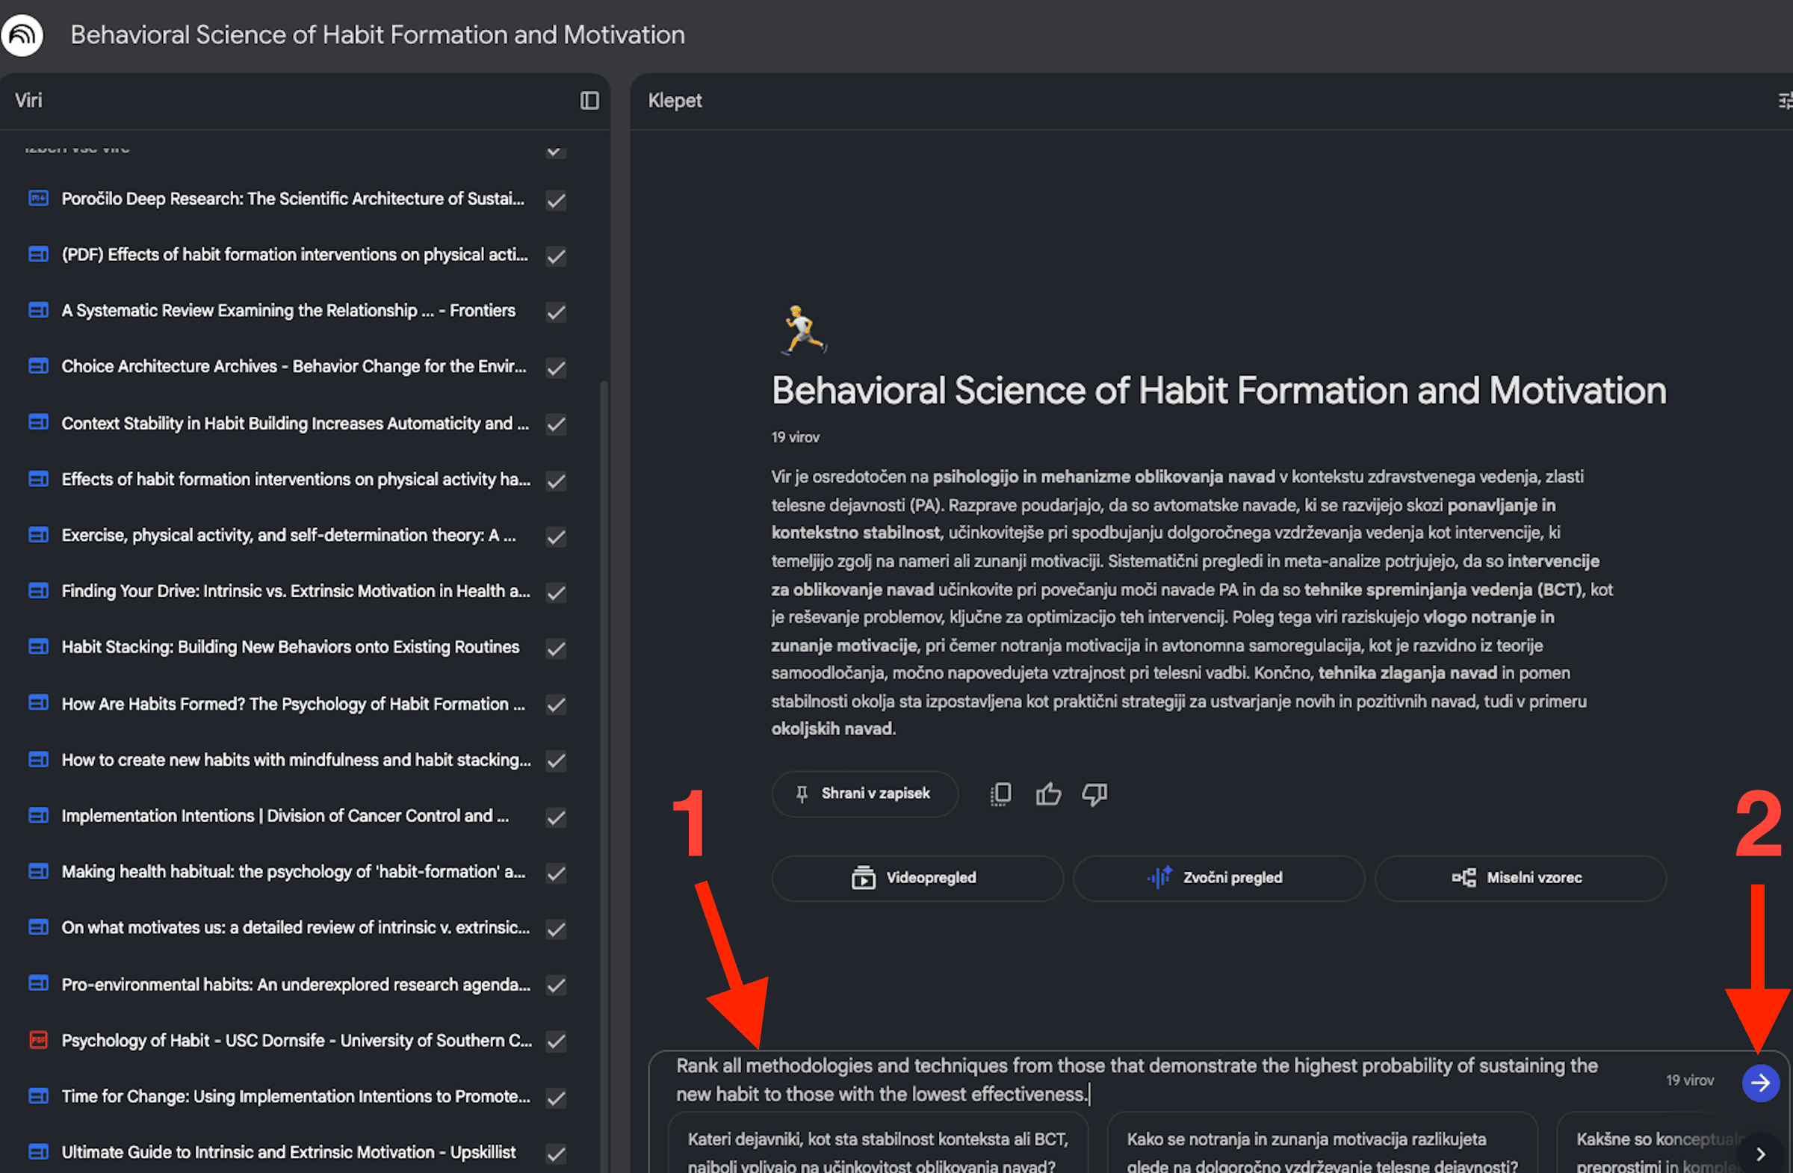Screen dimensions: 1793x1173
Task: Save summary with Shrani v zapisek
Action: click(864, 793)
